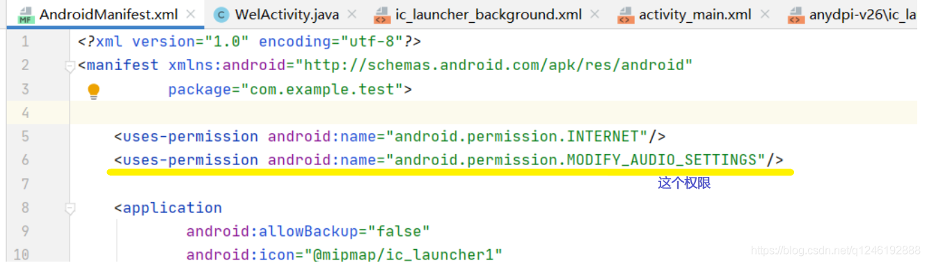The width and height of the screenshot is (927, 263).
Task: Click the xmlns:android schema URL
Action: tap(494, 65)
